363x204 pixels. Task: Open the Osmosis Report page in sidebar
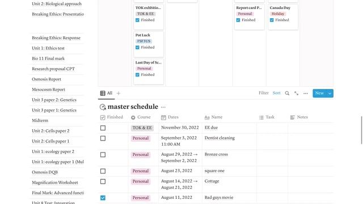(47, 79)
